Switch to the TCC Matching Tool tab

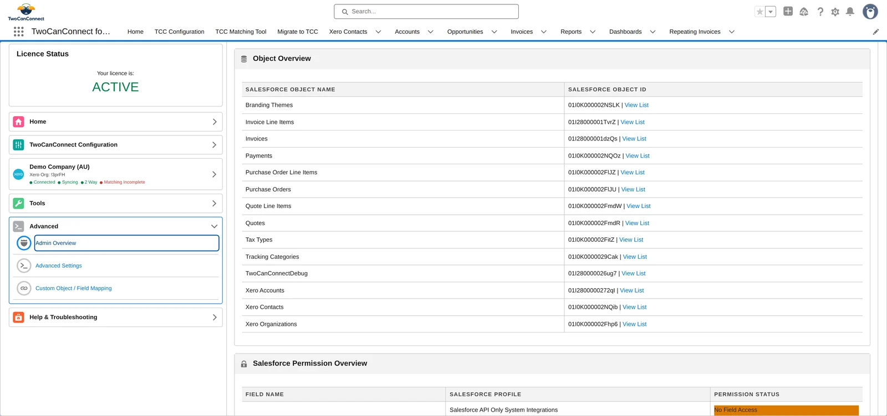pos(241,32)
